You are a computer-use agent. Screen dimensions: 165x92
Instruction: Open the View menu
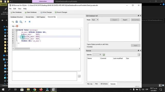click(x=20, y=9)
